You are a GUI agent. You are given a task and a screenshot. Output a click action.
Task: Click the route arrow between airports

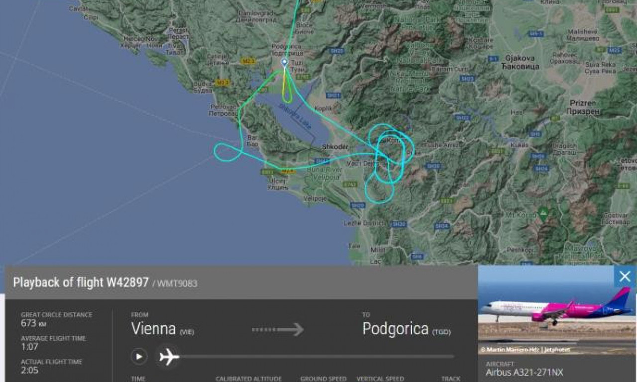(x=278, y=329)
